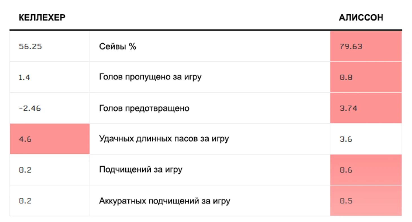Select Аккуратных подчищений за игру label
This screenshot has width=412, height=222.
tap(165, 201)
